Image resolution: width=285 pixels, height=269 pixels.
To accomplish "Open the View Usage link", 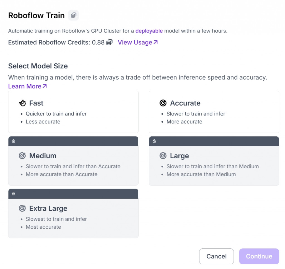I will [137, 42].
